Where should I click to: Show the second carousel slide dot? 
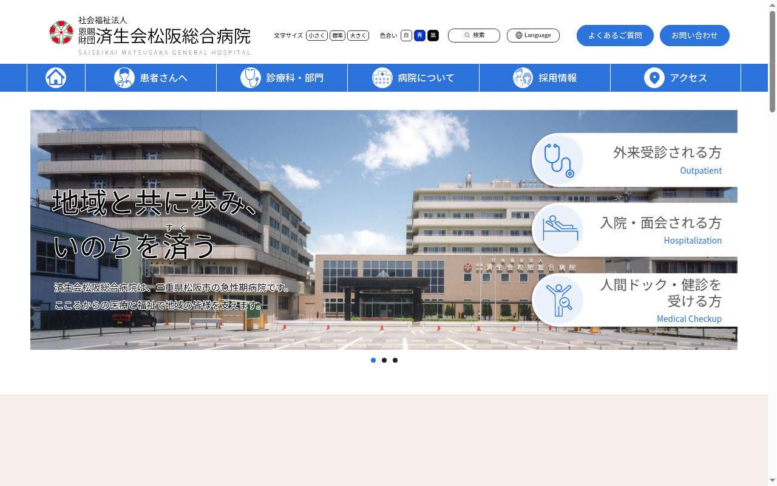click(x=384, y=360)
